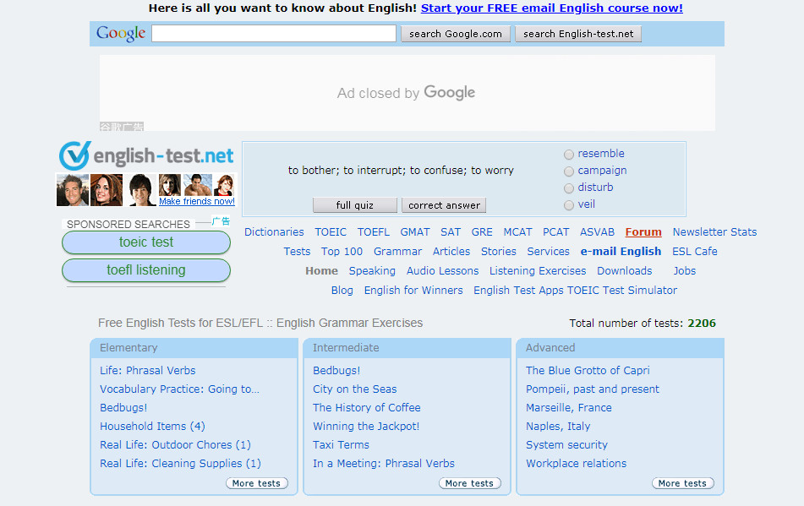
Task: Click the first profile photo of smiling man
Action: pyautogui.click(x=72, y=190)
